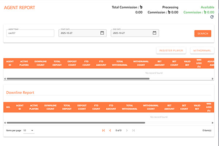Click the refresh commission icon
This screenshot has width=219, height=146.
point(212,17)
